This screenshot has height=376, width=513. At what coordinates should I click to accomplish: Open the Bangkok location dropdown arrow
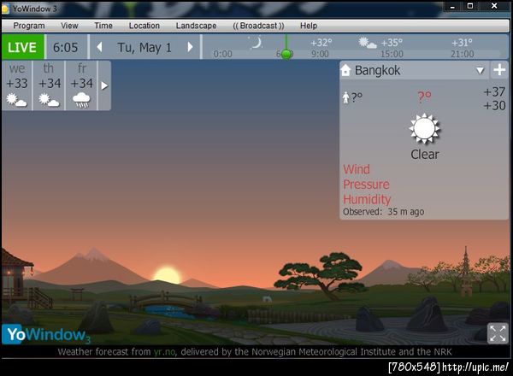(480, 71)
